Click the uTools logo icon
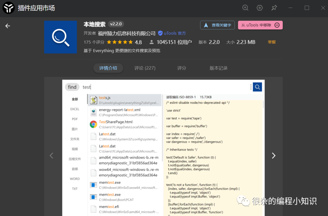Image resolution: width=328 pixels, height=216 pixels. coord(9,8)
